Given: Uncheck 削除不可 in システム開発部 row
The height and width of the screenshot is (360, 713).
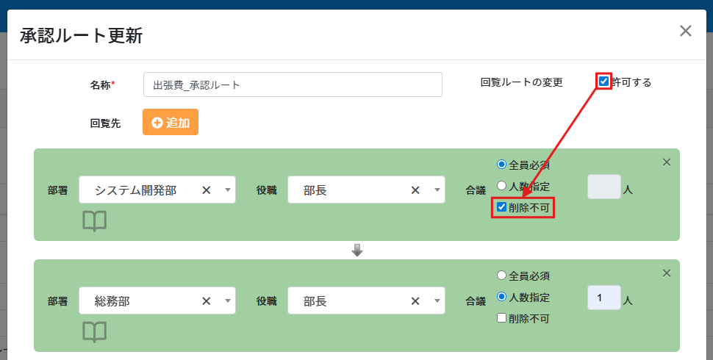Looking at the screenshot, I should pyautogui.click(x=502, y=208).
